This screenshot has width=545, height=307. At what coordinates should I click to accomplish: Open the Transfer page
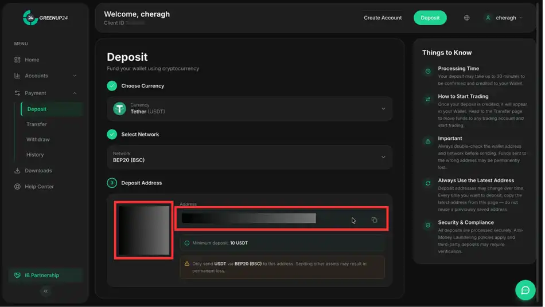pos(37,124)
